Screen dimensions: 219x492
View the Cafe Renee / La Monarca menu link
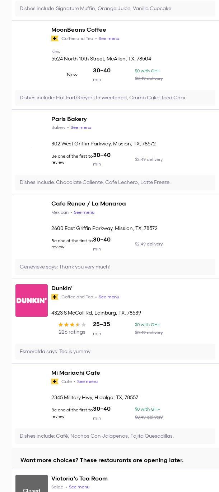[84, 212]
